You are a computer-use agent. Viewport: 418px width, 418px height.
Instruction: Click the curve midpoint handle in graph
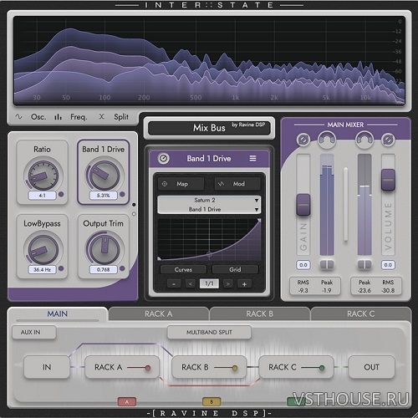(x=209, y=253)
